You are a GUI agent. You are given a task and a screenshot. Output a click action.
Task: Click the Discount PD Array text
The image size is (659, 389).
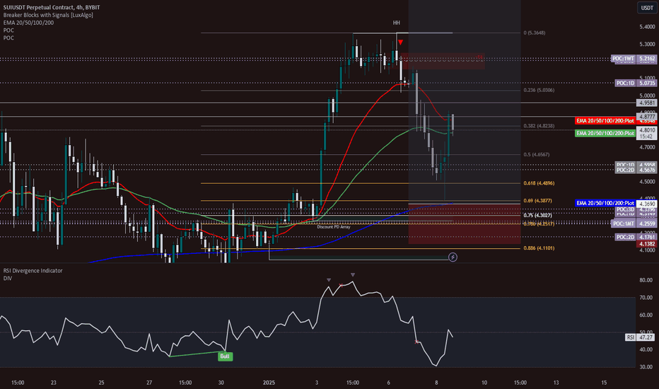pyautogui.click(x=334, y=227)
